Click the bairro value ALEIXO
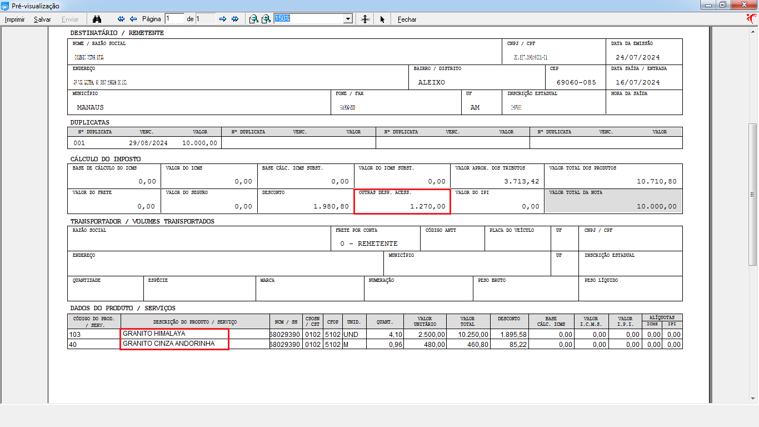 (432, 82)
